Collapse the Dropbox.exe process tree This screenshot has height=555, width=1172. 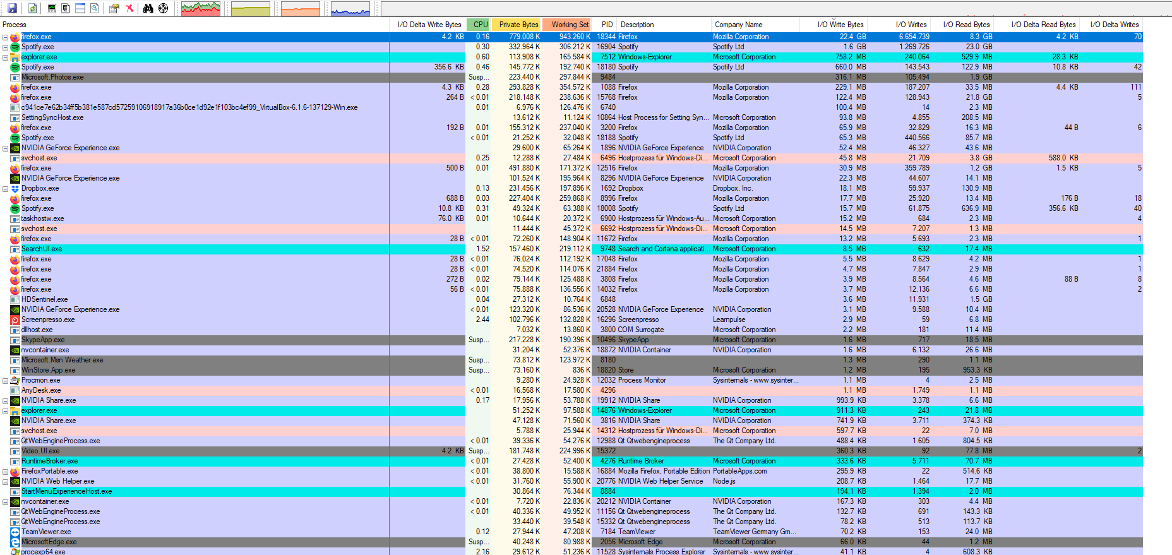point(5,189)
